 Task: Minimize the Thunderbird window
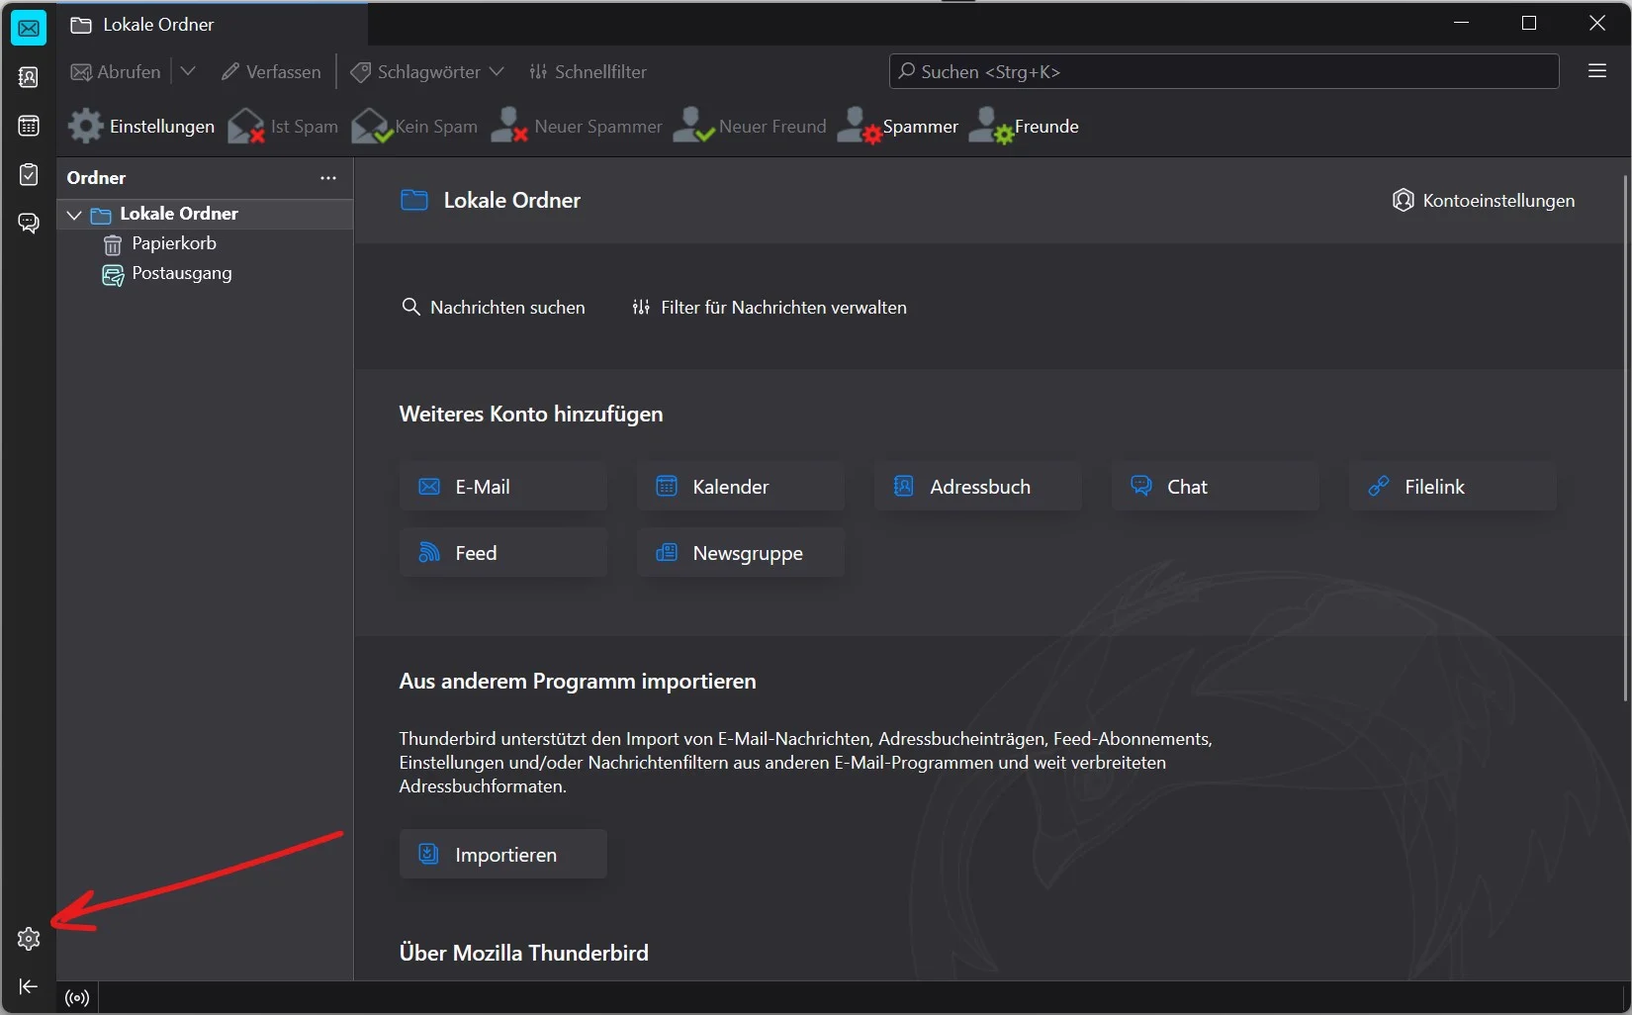1462,23
